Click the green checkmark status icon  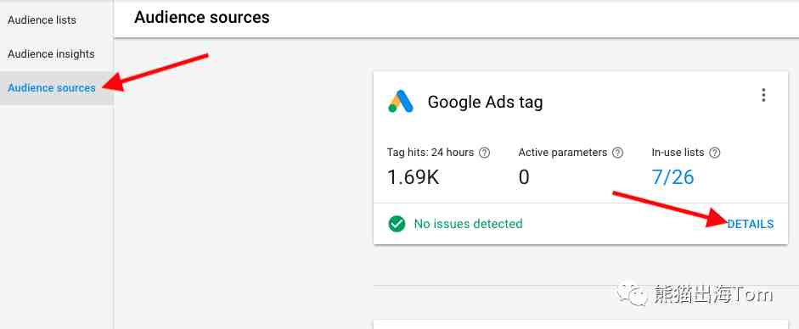(397, 224)
